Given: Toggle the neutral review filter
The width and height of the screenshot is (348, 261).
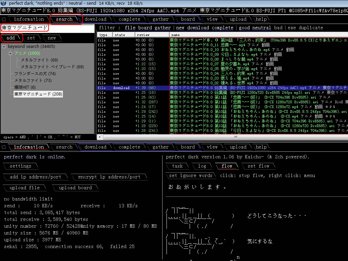Looking at the screenshot, I should pyautogui.click(x=262, y=28).
